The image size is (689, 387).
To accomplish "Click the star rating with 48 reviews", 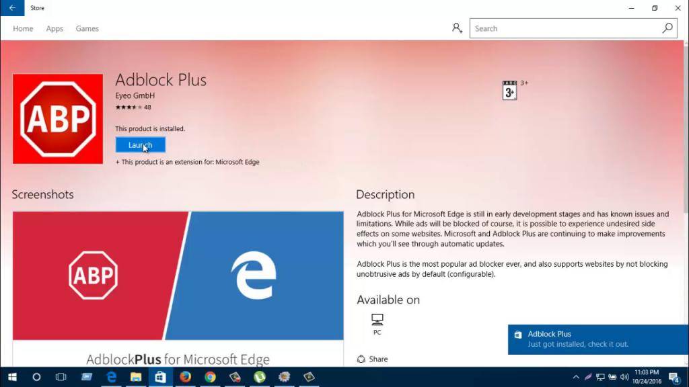I will click(133, 107).
